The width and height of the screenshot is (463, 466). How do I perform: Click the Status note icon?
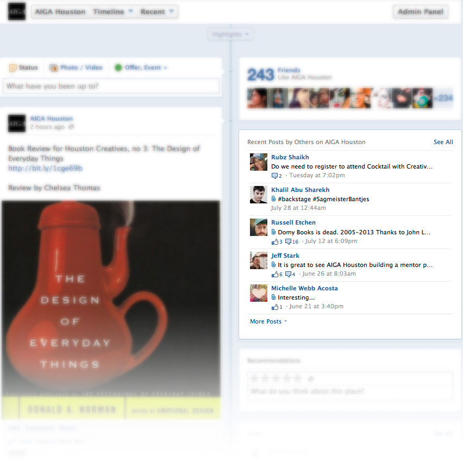(12, 68)
